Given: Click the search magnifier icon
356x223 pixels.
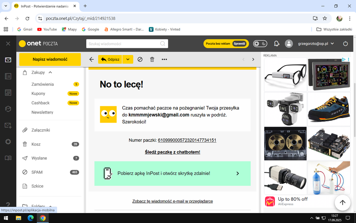Looking at the screenshot, I should pos(163,44).
